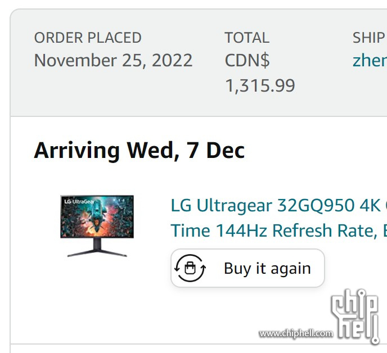The width and height of the screenshot is (387, 353).
Task: Click the TOTAL label in the order header
Action: 247,38
